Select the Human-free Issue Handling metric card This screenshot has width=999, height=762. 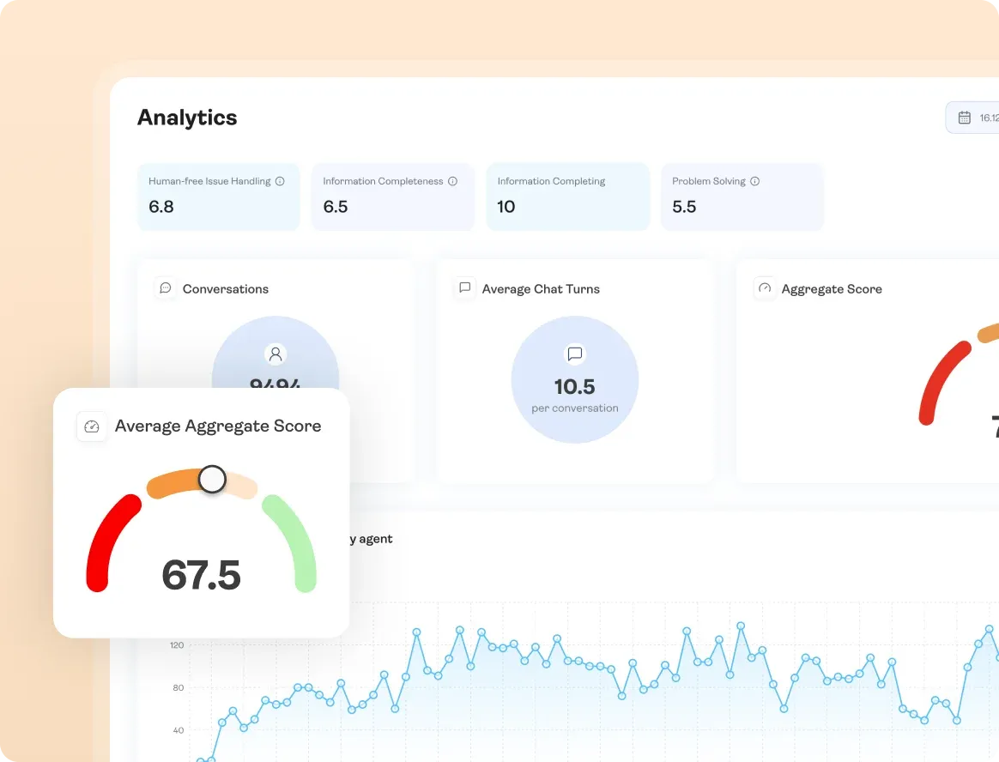[x=219, y=197]
